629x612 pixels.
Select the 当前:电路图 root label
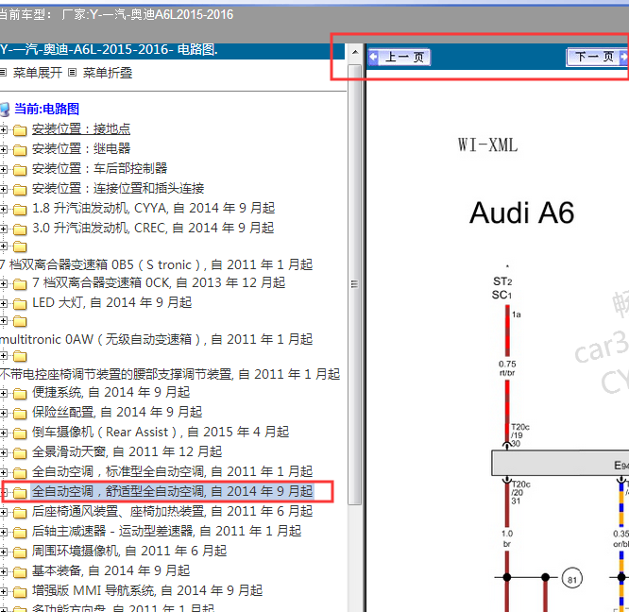46,110
